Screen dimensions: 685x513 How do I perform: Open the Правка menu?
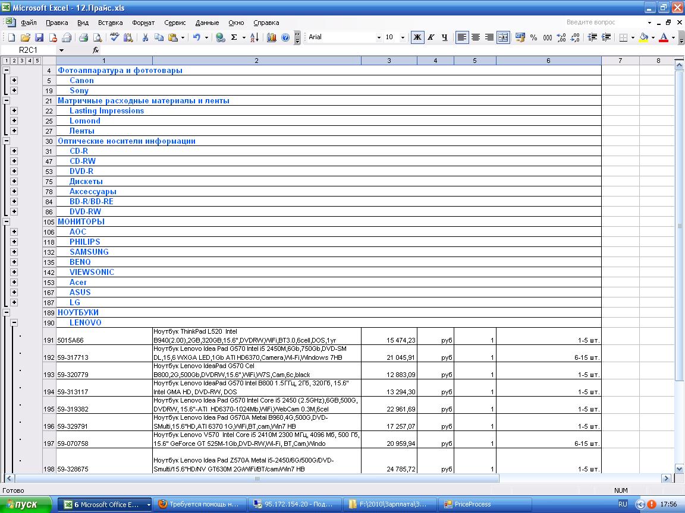coord(57,23)
